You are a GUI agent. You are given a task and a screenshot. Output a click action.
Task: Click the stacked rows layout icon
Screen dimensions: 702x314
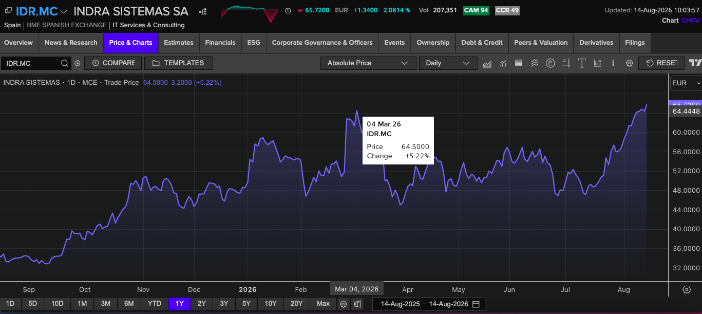pos(519,63)
